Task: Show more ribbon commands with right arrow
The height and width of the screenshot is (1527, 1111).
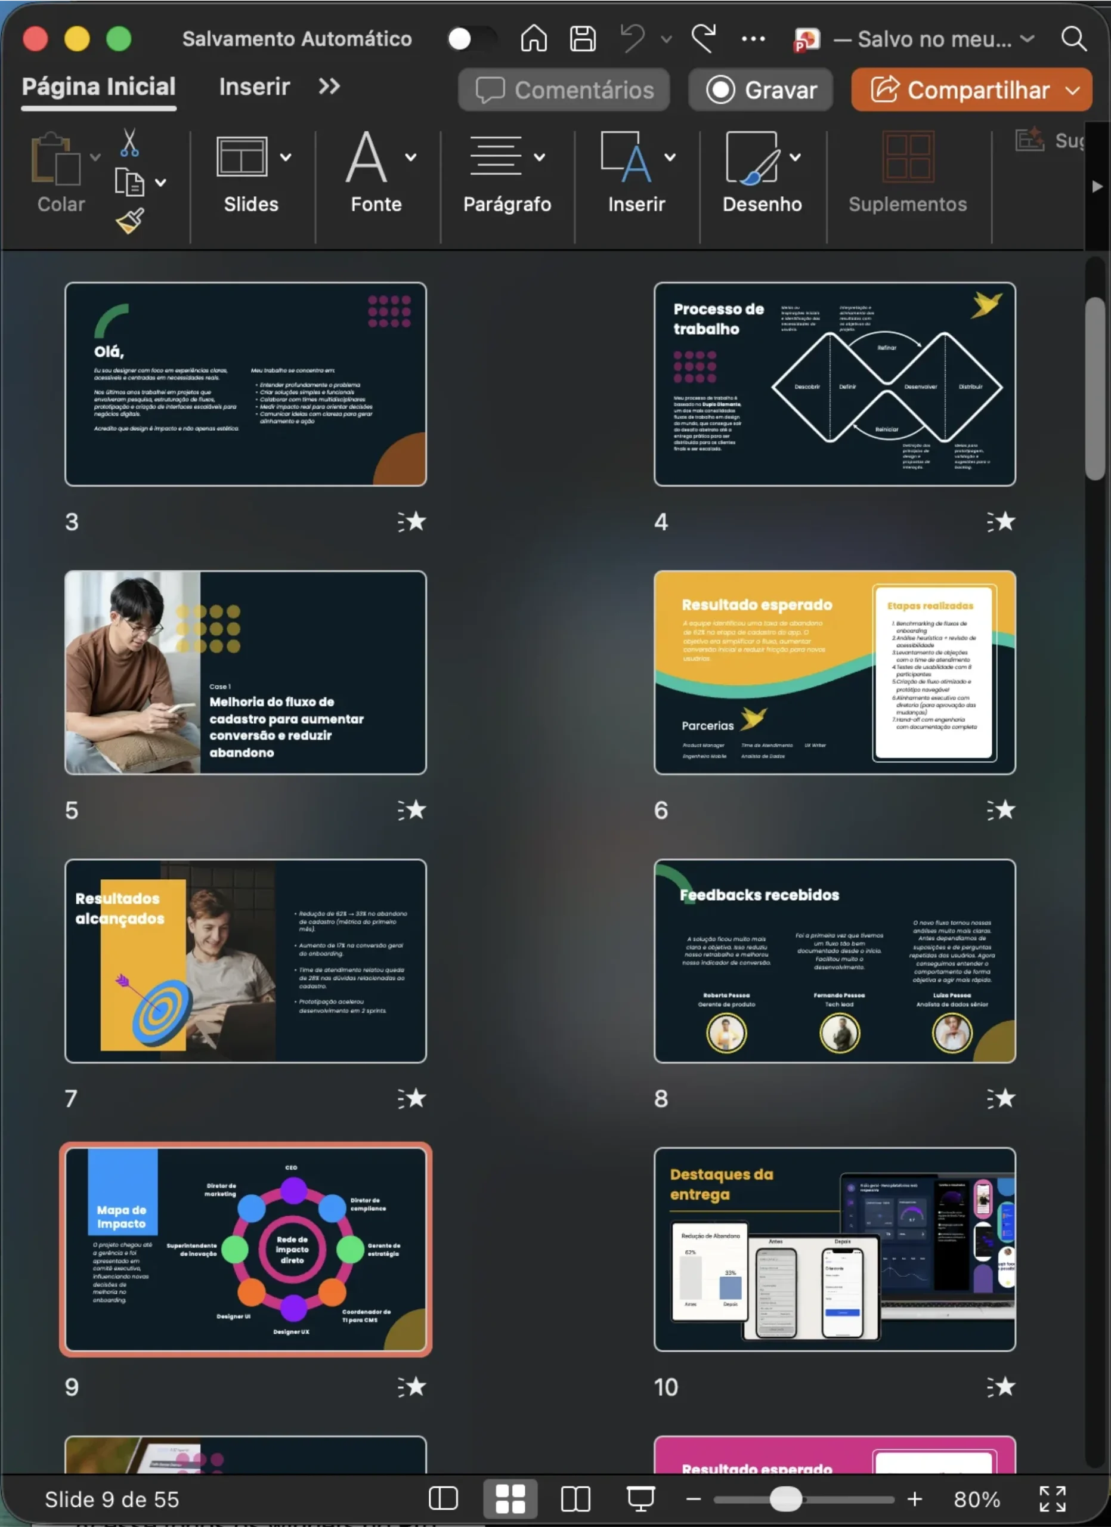Action: pyautogui.click(x=1097, y=186)
